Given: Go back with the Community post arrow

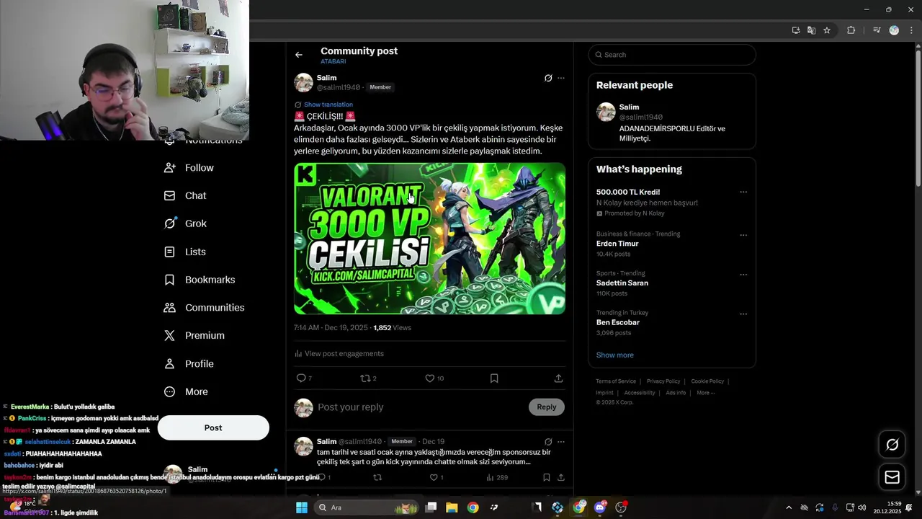Looking at the screenshot, I should [x=299, y=55].
